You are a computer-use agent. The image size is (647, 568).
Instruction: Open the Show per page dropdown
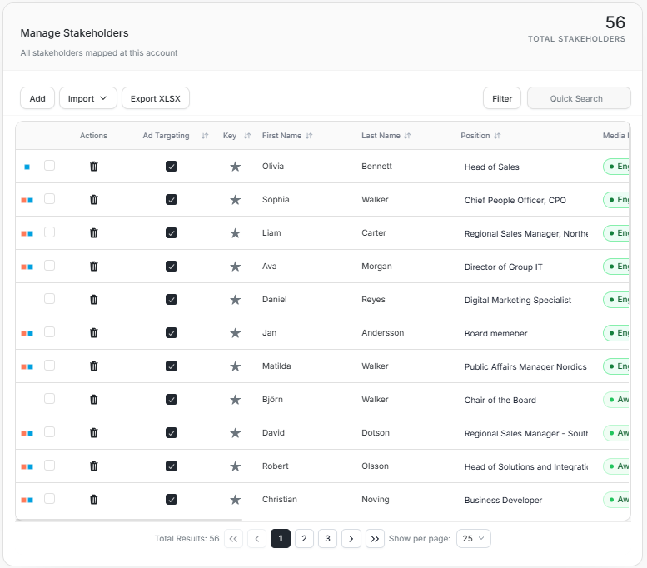click(473, 539)
